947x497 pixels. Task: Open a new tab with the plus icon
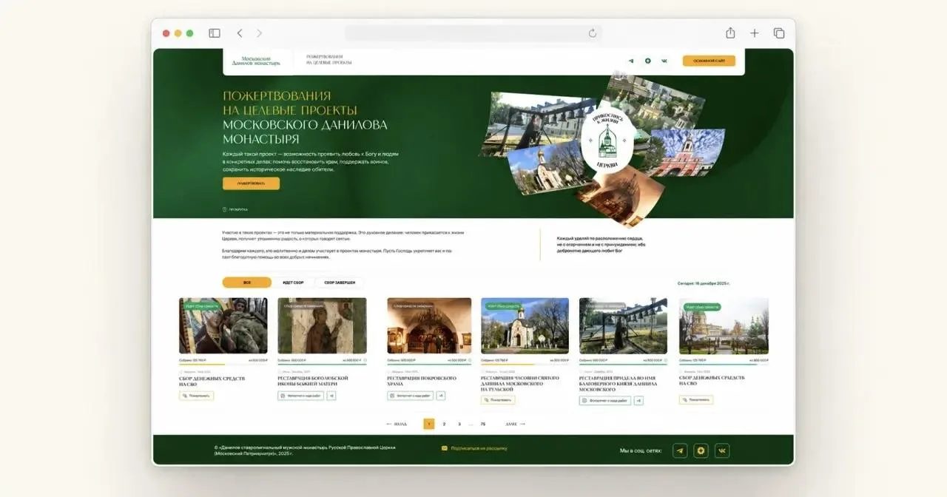click(755, 33)
